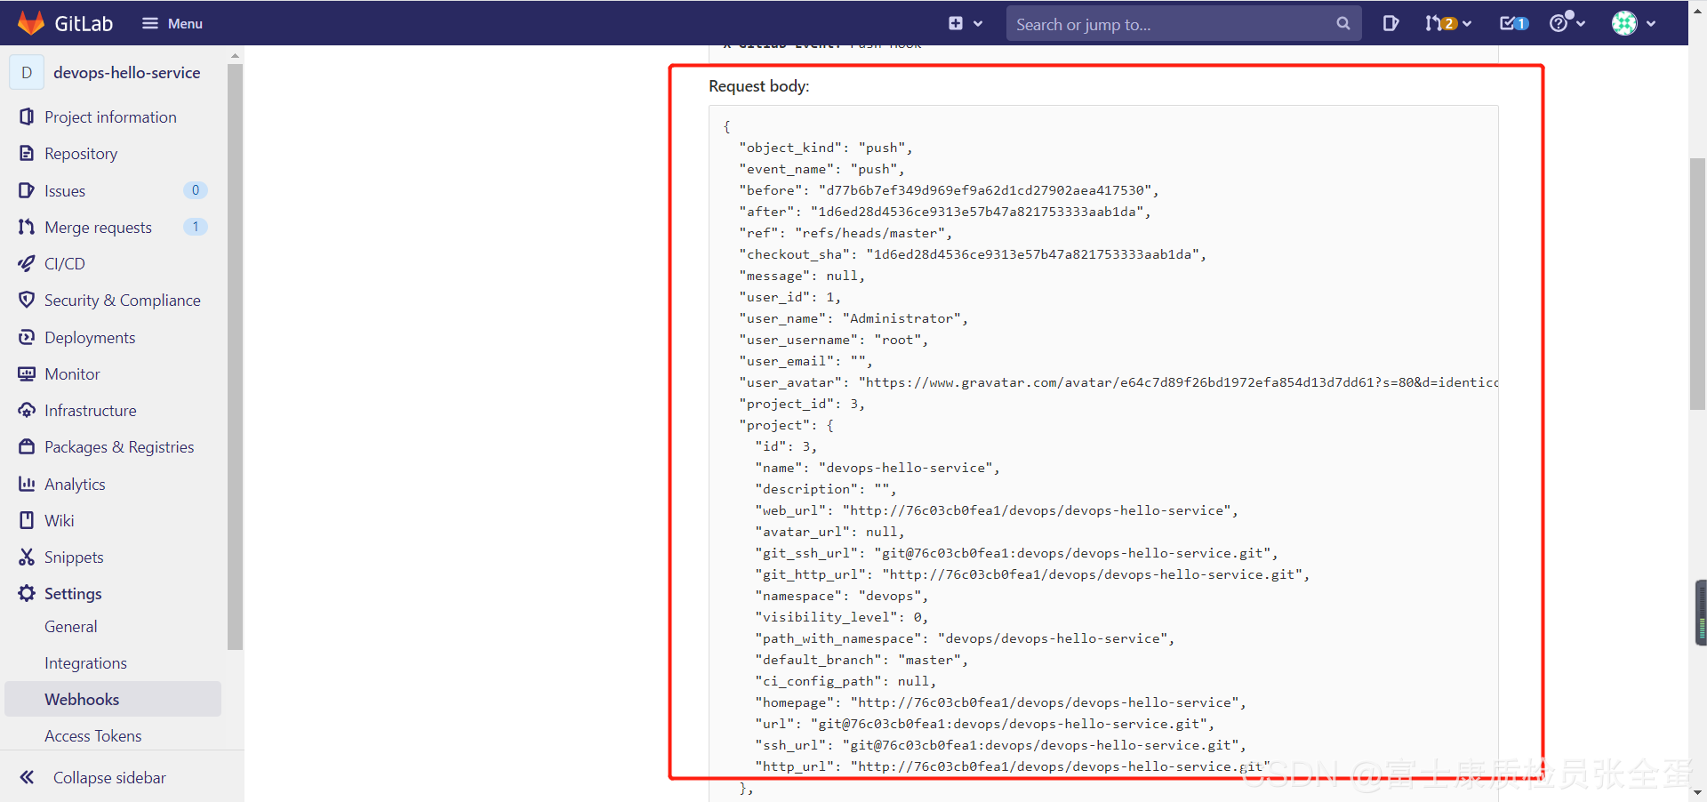This screenshot has width=1707, height=802.
Task: Click the collapse sidebar double-chevron icon
Action: coord(27,777)
